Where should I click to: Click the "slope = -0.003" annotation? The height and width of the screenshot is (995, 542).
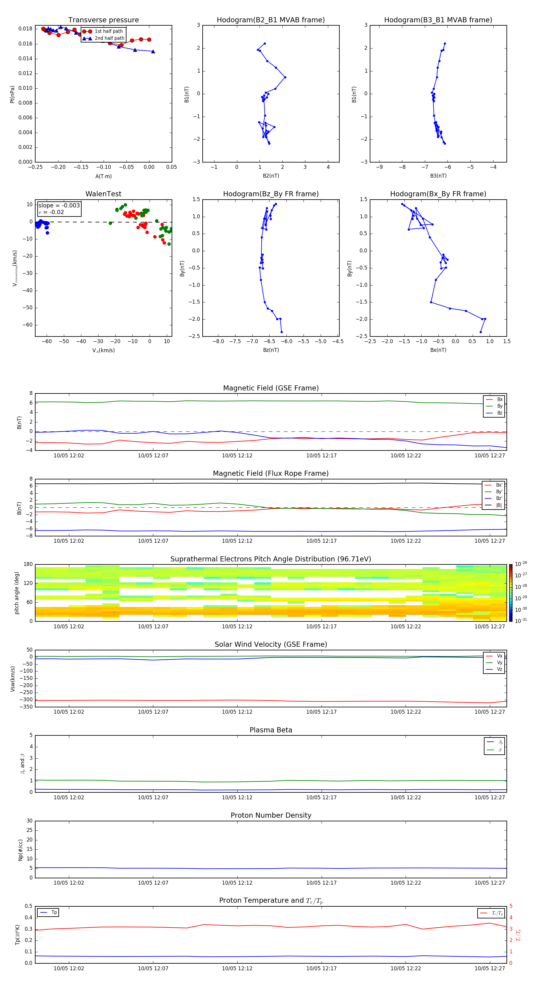[x=59, y=206]
